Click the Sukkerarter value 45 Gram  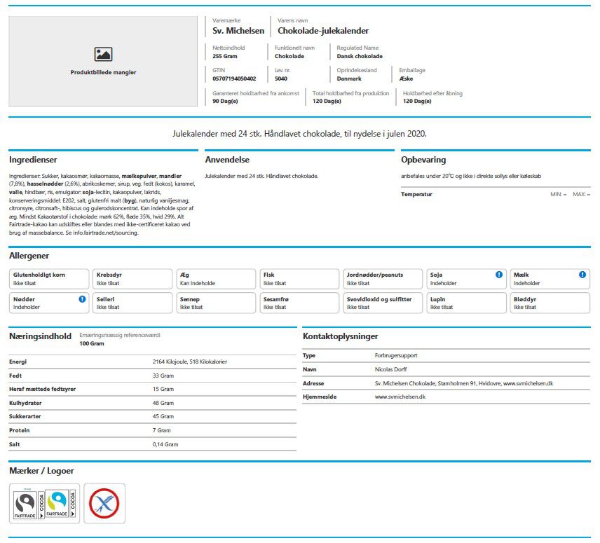(163, 416)
